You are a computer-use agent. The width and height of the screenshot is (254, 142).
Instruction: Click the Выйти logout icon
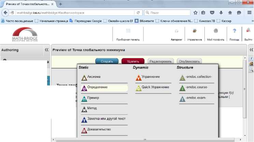pyautogui.click(x=248, y=30)
